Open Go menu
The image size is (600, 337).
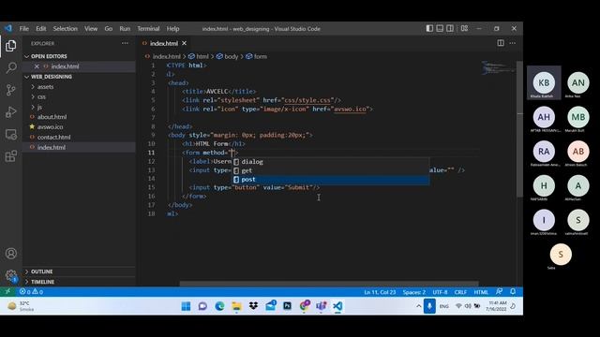109,29
